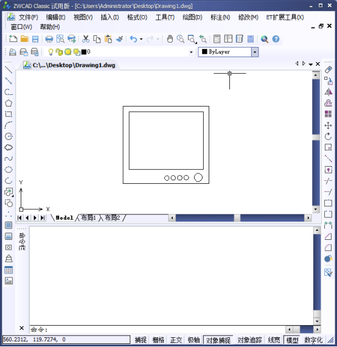The image size is (337, 347).
Task: Expand the layer list dropdown arrow
Action: (x=191, y=52)
